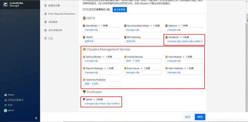Click the support question mark icon

pos(5,105)
